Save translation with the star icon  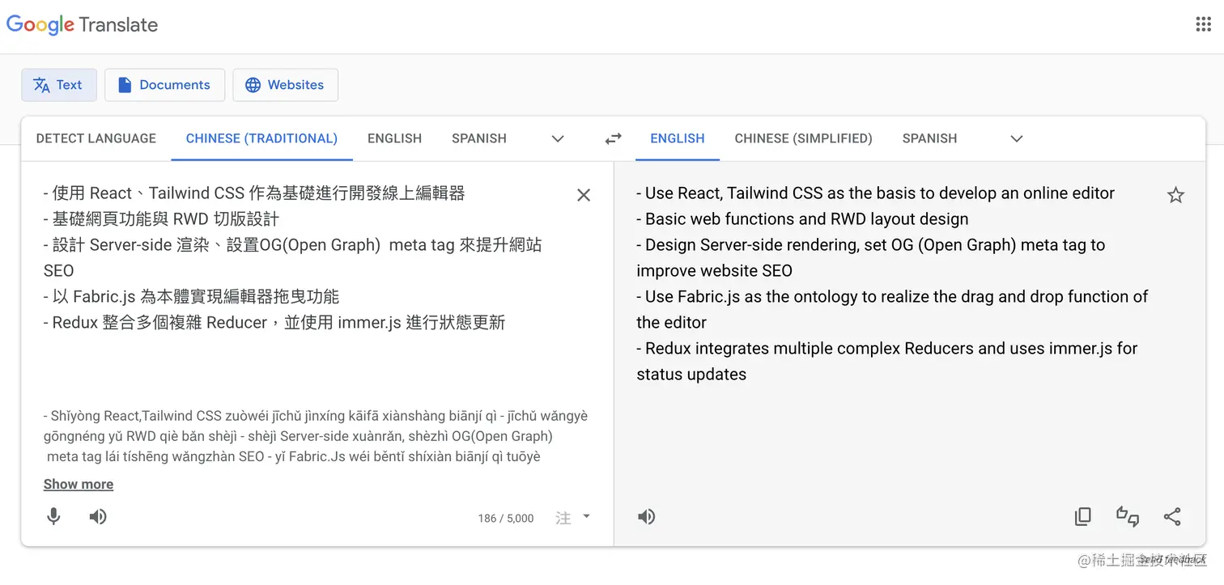pos(1175,195)
